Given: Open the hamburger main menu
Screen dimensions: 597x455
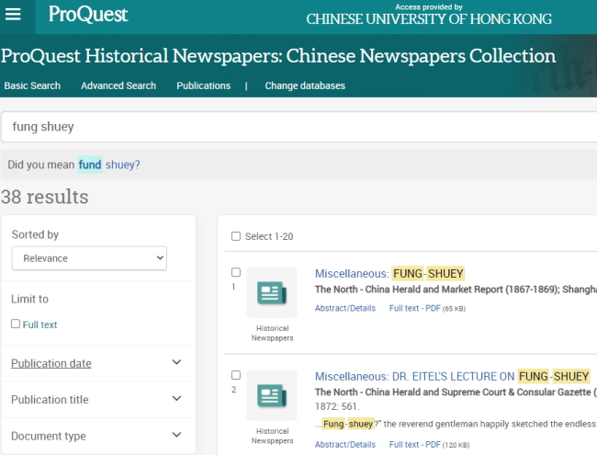Looking at the screenshot, I should click(13, 15).
